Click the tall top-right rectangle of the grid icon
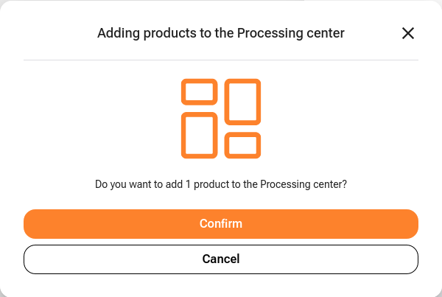Image resolution: width=442 pixels, height=297 pixels. (x=242, y=102)
